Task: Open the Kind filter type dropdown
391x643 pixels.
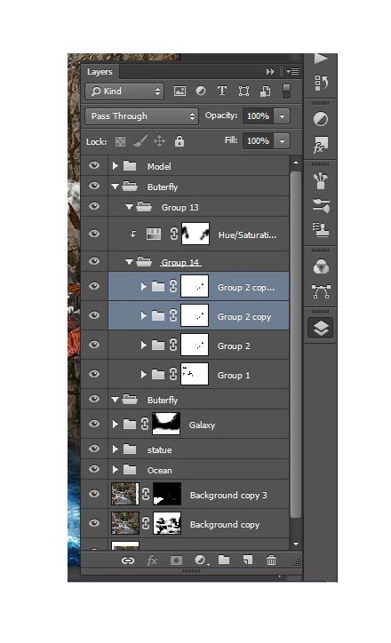Action: [124, 91]
